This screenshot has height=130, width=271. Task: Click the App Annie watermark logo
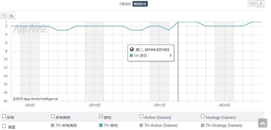[x=30, y=29]
